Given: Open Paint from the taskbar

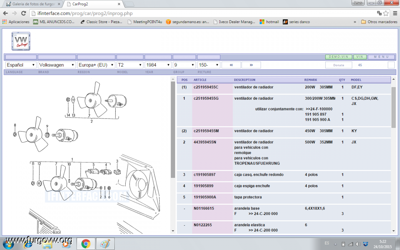Looking at the screenshot, I should coord(105,244).
